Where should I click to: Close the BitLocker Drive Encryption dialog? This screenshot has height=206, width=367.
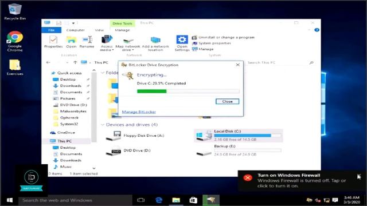pyautogui.click(x=237, y=65)
